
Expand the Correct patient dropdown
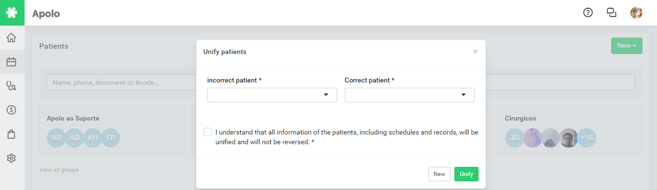(x=410, y=95)
